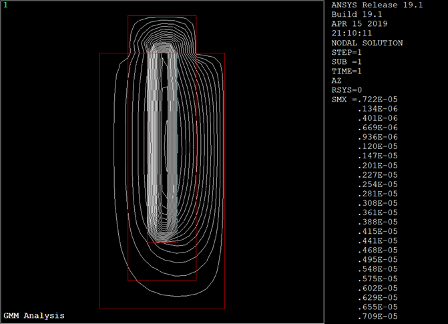This screenshot has width=448, height=324.
Task: Select contour value '.134E-06'
Action: (x=378, y=109)
